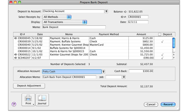The image size is (188, 112).
Task: Toggle the Deposit column header checkbox
Action: tap(159, 34)
